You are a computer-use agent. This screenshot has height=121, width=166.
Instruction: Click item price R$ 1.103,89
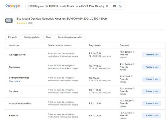coord(95,90)
